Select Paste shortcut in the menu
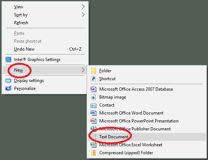This screenshot has width=208, height=160. [45, 41]
